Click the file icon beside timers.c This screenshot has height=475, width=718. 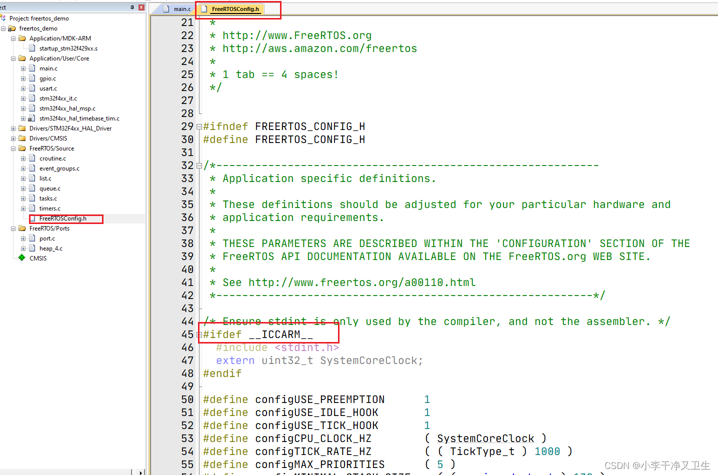[x=32, y=208]
